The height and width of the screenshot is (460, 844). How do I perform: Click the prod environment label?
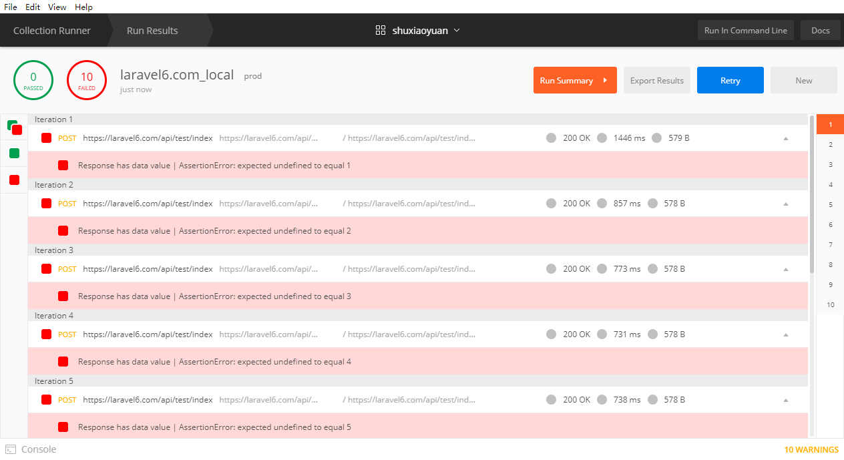[x=253, y=76]
